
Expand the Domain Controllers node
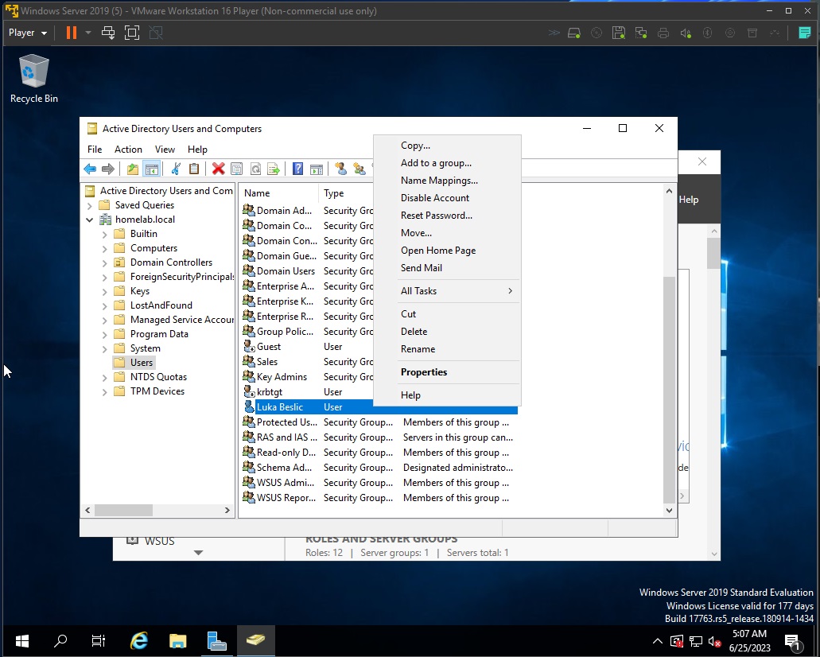point(105,262)
